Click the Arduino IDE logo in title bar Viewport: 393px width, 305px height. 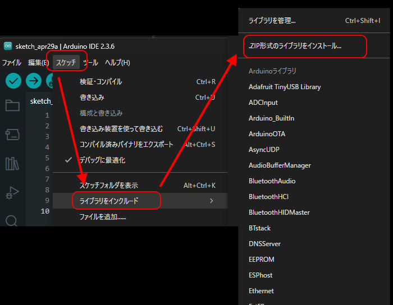[x=8, y=46]
